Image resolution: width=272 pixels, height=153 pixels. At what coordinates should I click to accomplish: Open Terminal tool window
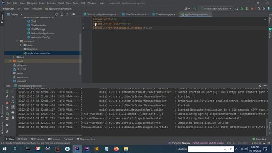[54, 139]
